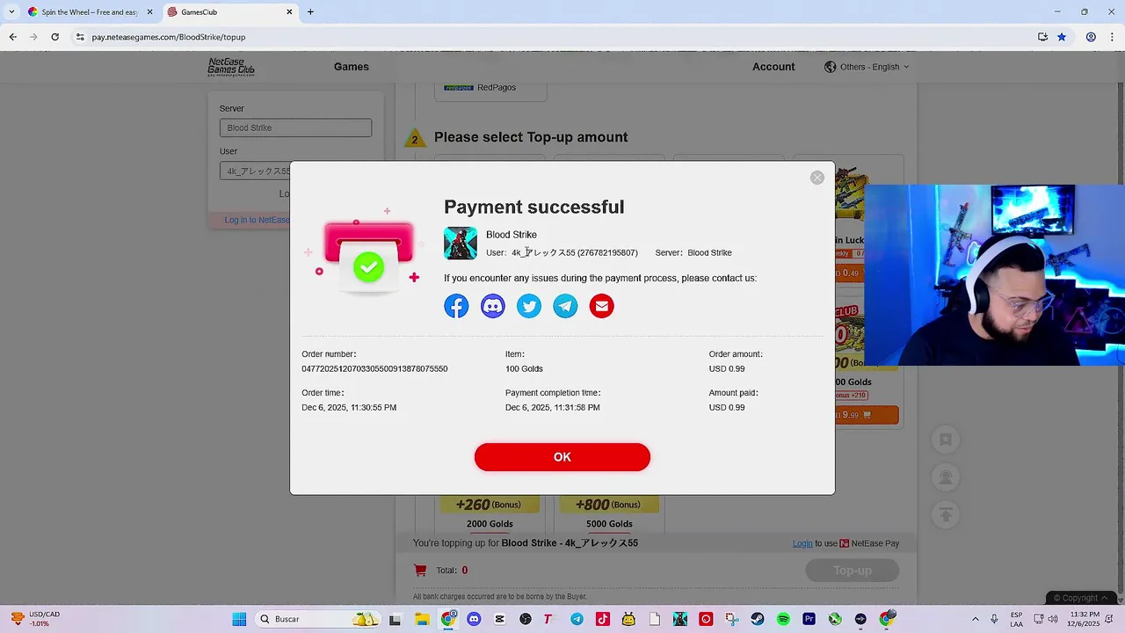Screen dimensions: 1125x633
Task: Close the Spin the Wheel tab
Action: [x=150, y=12]
